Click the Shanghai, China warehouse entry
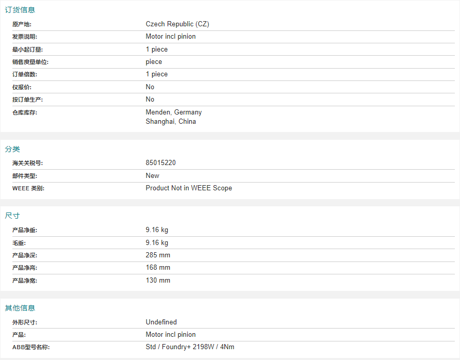The image size is (460, 360). click(x=171, y=122)
